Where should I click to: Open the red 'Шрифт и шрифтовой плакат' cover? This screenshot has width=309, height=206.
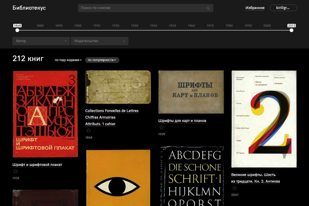coord(45,114)
